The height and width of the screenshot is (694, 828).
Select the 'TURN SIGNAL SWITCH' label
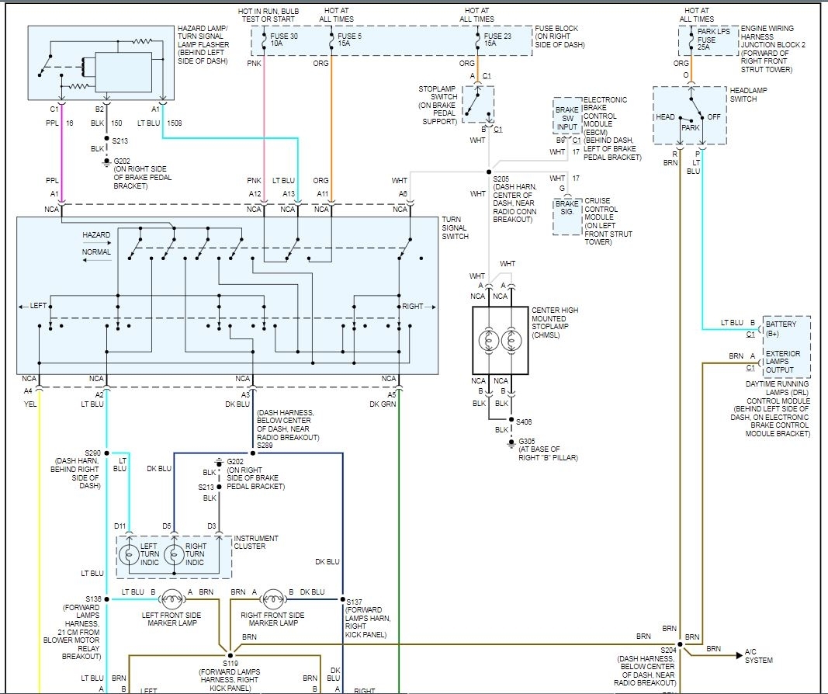[x=456, y=227]
